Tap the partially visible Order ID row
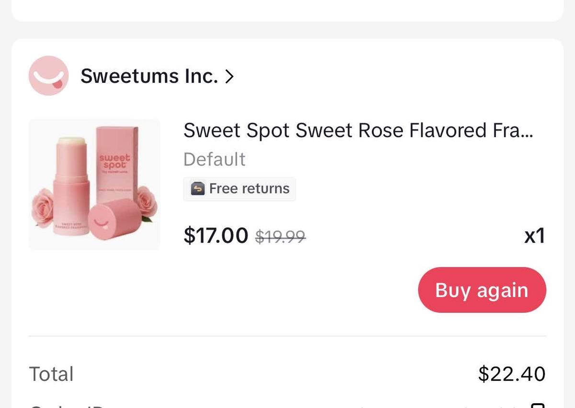 [287, 406]
